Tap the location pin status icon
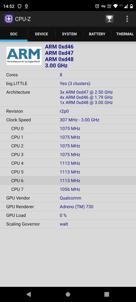The width and height of the screenshot is (136, 302). click(x=26, y=6)
